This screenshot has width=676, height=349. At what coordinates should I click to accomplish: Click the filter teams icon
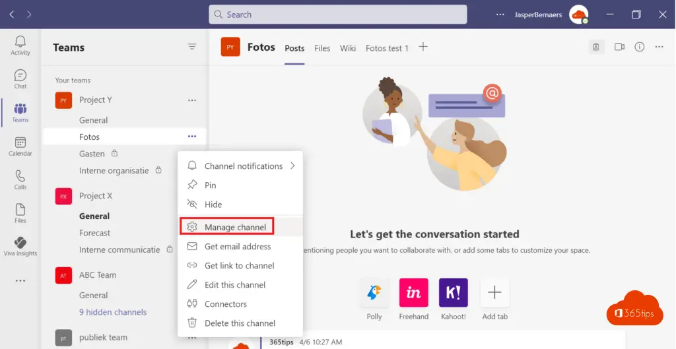(192, 47)
